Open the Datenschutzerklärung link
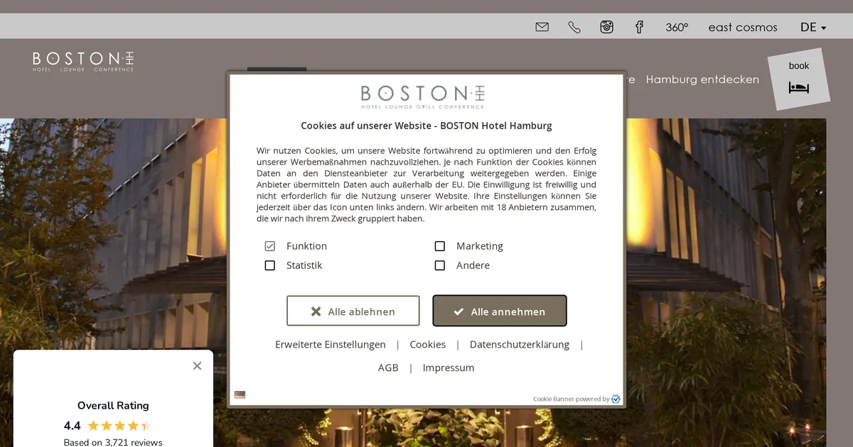853x447 pixels. (520, 344)
